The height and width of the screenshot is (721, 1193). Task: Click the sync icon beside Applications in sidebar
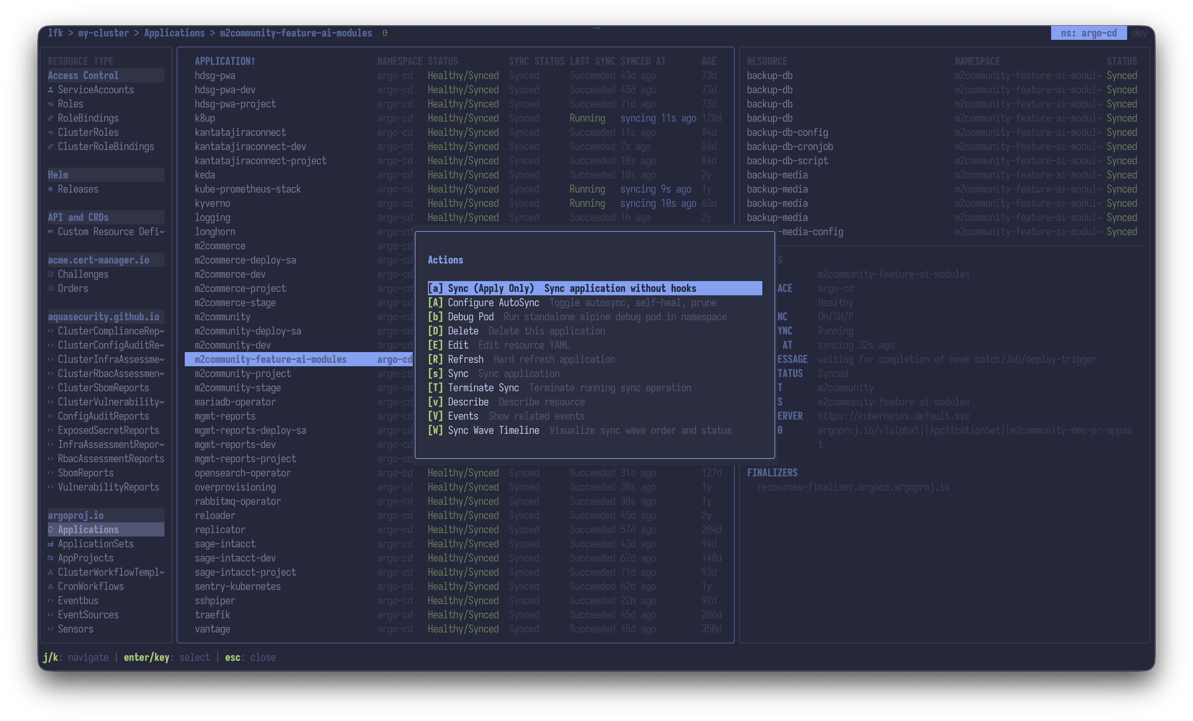tap(50, 529)
